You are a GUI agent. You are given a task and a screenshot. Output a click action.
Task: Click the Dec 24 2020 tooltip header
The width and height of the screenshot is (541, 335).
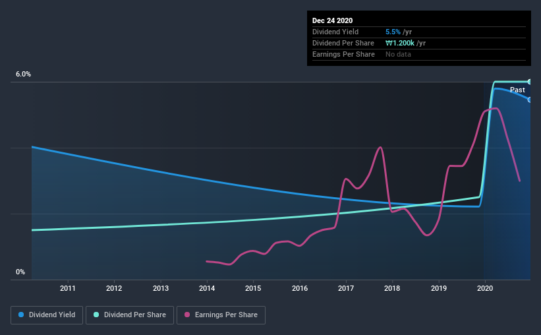click(x=333, y=20)
